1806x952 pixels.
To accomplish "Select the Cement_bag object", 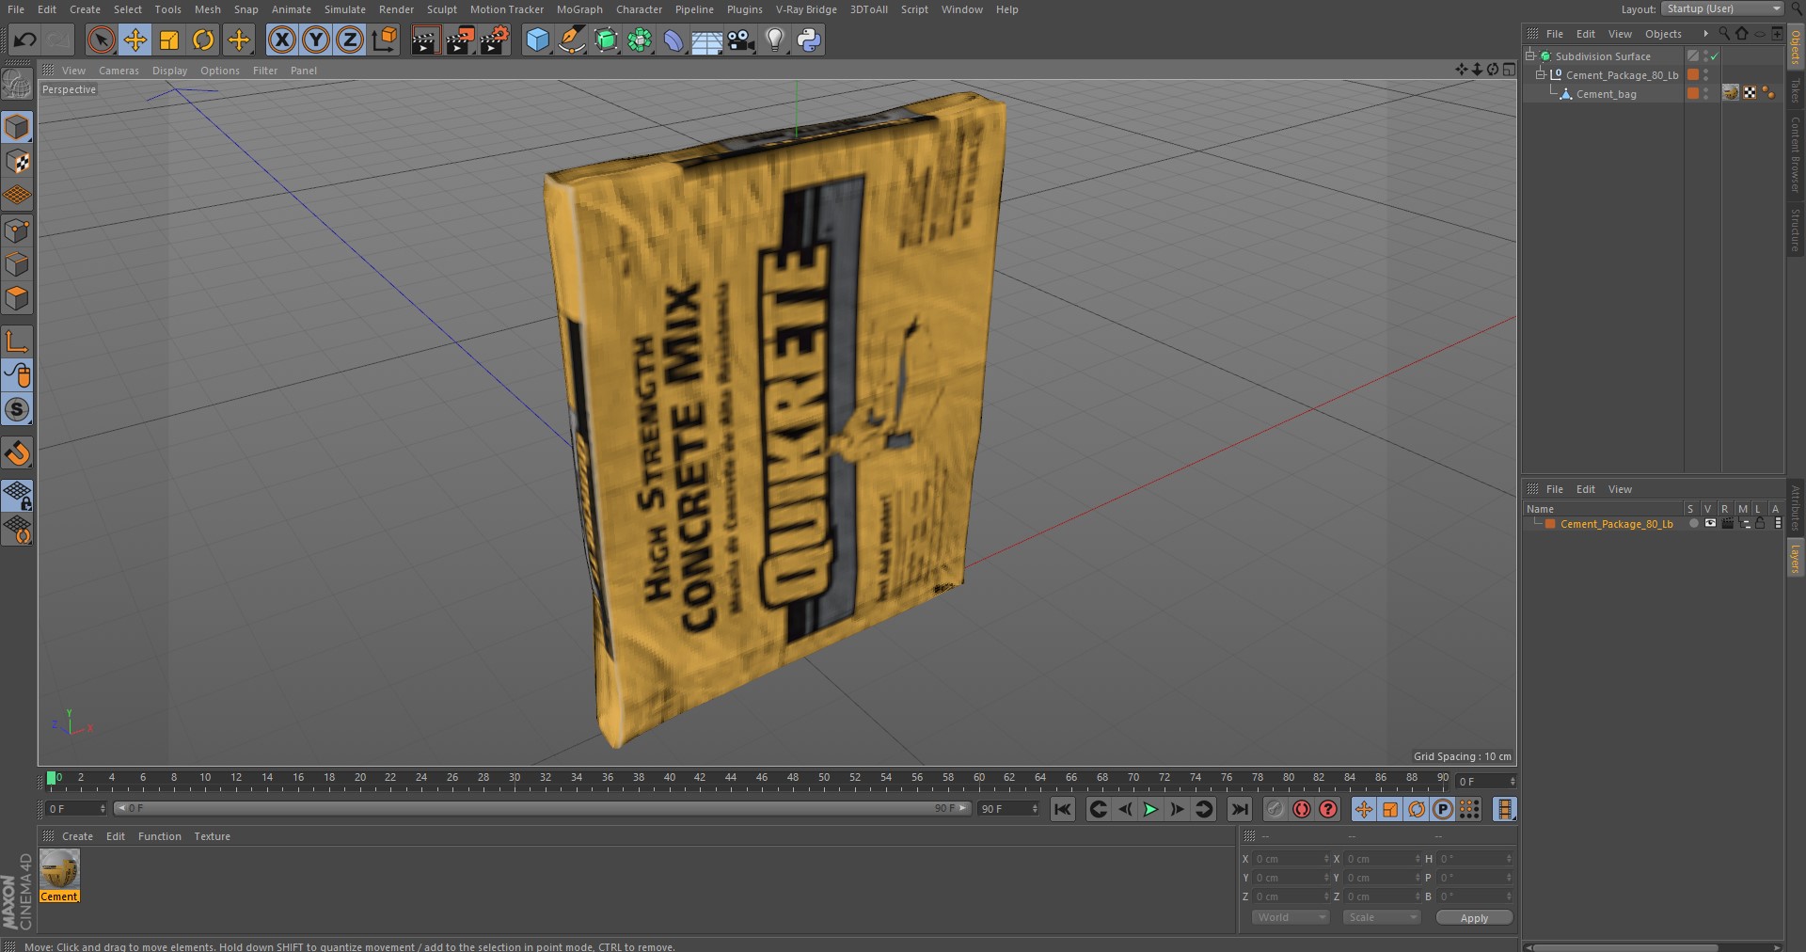I will tap(1606, 94).
